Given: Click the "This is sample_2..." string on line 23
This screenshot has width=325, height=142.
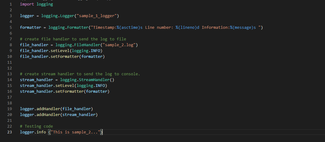Looking at the screenshot, I should pyautogui.click(x=75, y=132).
